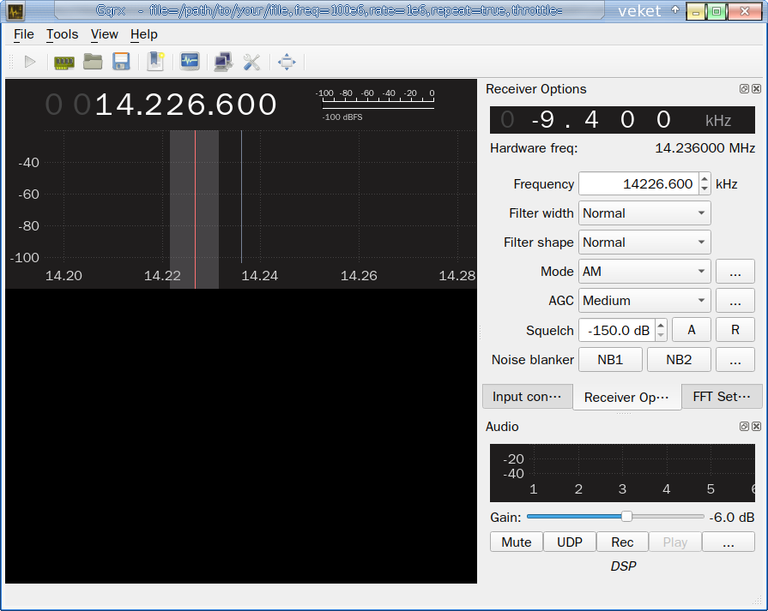Increase the Frequency spinbox up arrow
The image size is (768, 611).
[705, 178]
